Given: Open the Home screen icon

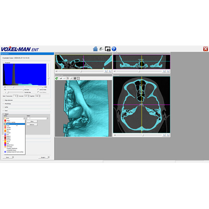Looking at the screenshot, I should 95,49.
